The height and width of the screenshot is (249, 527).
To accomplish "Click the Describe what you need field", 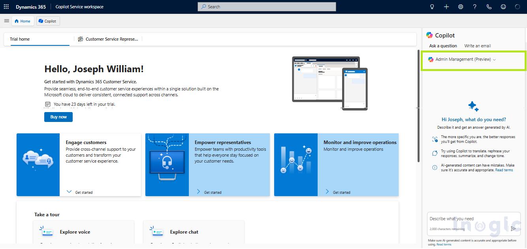I will [474, 224].
